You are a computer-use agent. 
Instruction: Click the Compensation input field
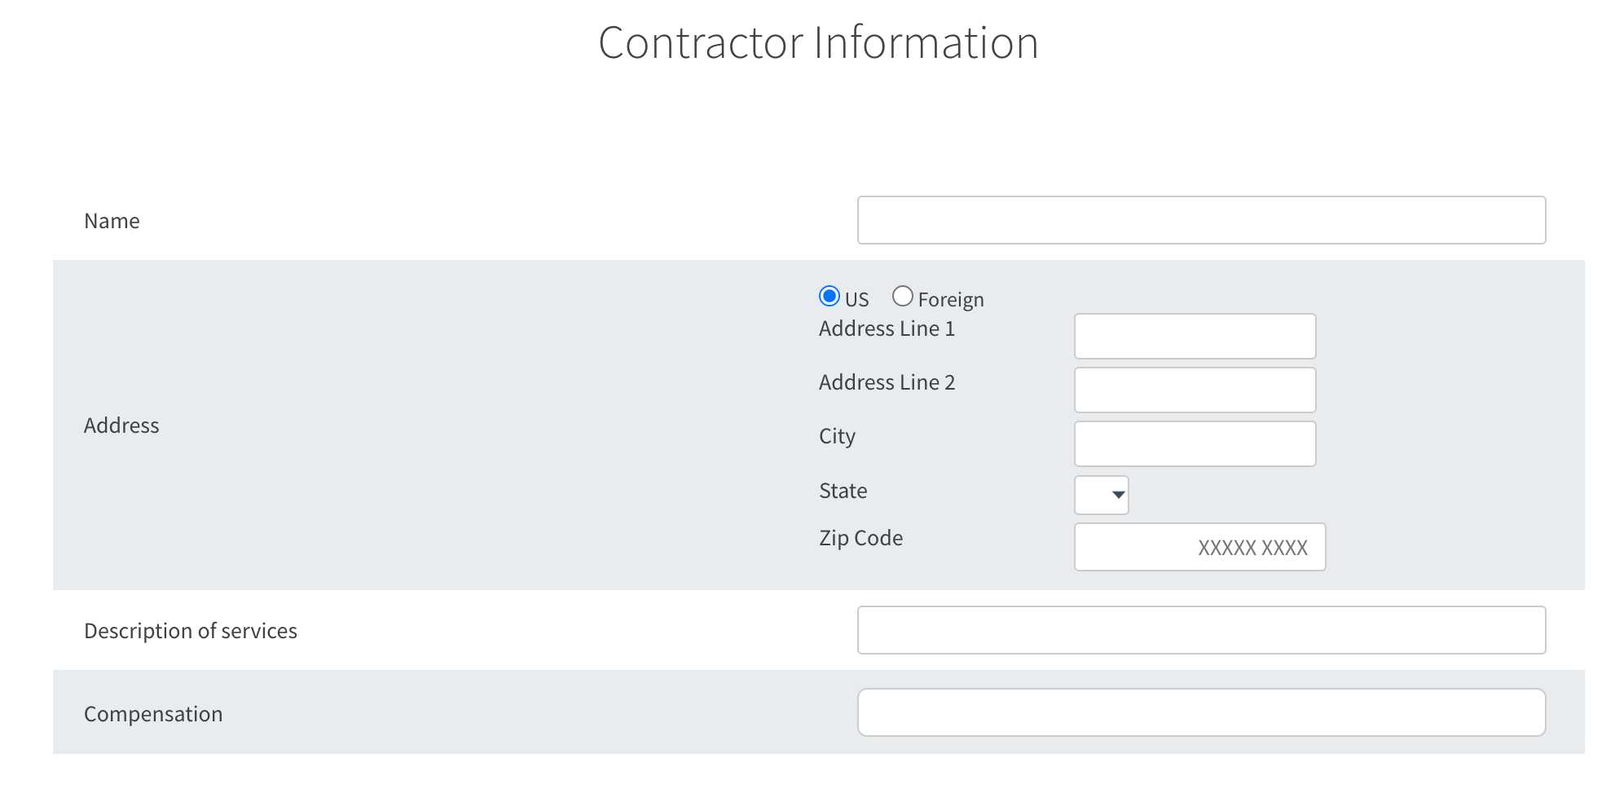[x=1201, y=712]
